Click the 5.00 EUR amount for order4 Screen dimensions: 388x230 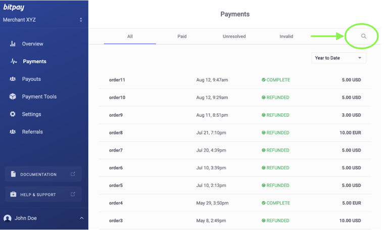(352, 203)
